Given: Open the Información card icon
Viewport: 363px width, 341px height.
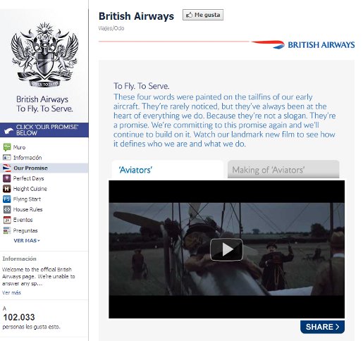Looking at the screenshot, I should [7, 158].
